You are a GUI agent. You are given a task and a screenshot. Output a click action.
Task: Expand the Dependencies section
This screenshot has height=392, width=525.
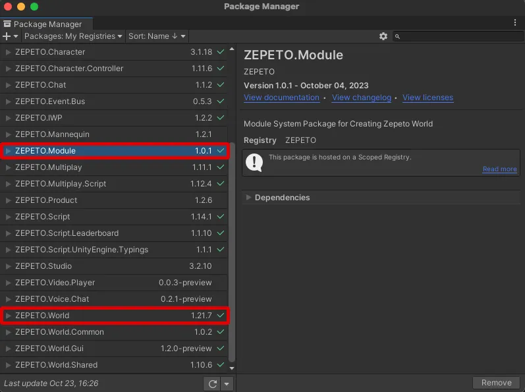pos(248,198)
